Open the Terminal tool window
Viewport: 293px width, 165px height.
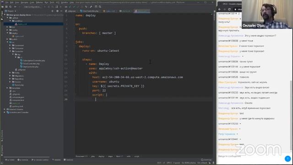click(68, 160)
